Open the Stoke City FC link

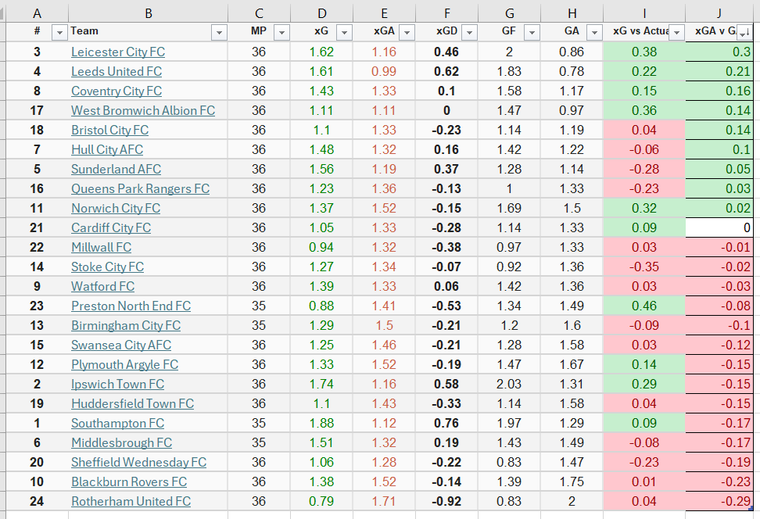(x=108, y=267)
